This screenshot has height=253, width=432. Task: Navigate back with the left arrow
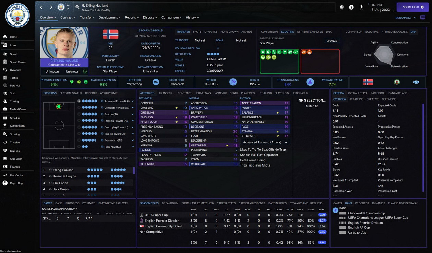[x=41, y=7]
